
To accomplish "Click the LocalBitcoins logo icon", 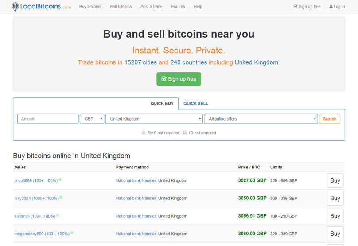I will click(x=16, y=7).
